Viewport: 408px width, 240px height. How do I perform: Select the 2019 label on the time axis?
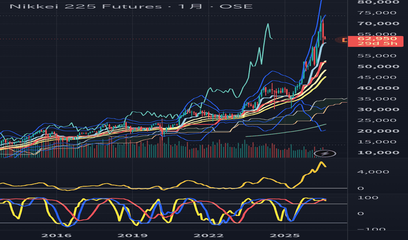click(133, 235)
